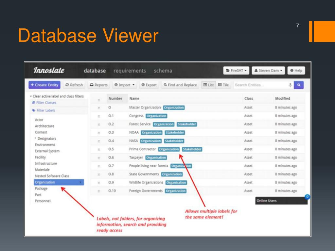This screenshot has height=251, width=335.
Task: Select the External System label filter
Action: (47, 151)
